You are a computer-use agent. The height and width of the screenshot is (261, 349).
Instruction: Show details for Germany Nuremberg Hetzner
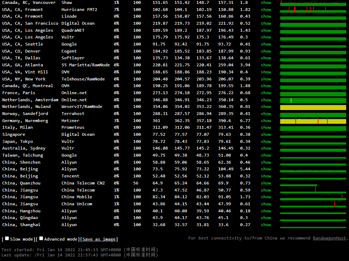pyautogui.click(x=266, y=121)
